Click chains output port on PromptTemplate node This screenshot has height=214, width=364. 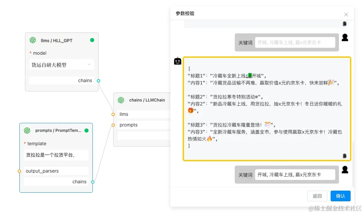tap(93, 182)
